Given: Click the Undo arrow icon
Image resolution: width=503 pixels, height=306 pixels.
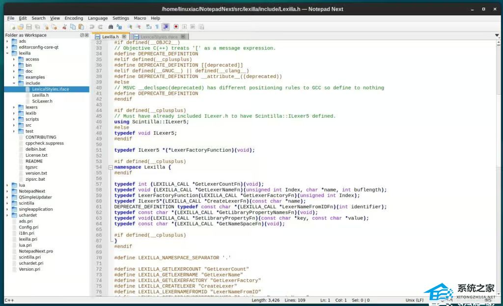Looking at the screenshot, I should coord(91,27).
